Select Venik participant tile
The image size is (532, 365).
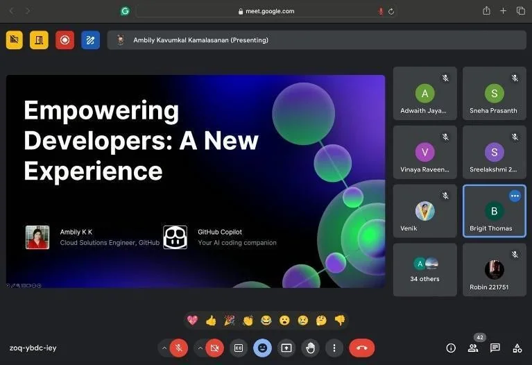tap(424, 211)
